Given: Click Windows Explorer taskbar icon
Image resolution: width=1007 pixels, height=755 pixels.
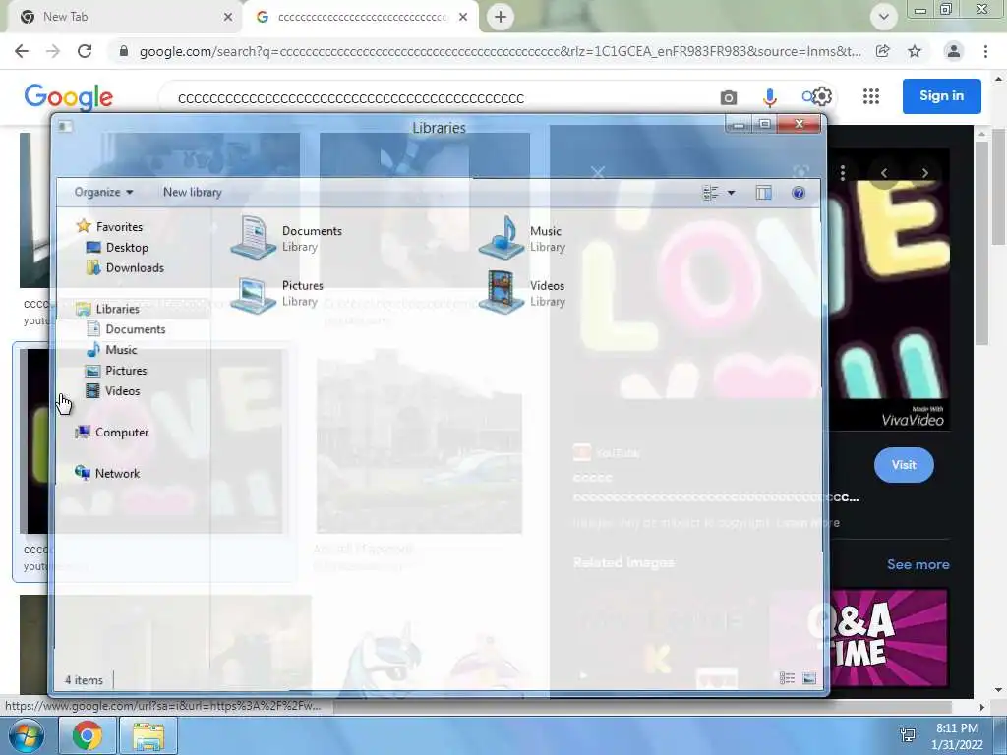Looking at the screenshot, I should click(148, 735).
